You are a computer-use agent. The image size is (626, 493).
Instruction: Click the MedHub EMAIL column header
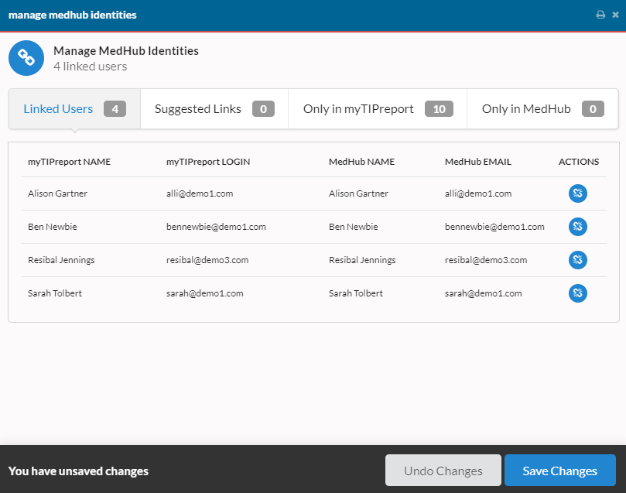478,162
